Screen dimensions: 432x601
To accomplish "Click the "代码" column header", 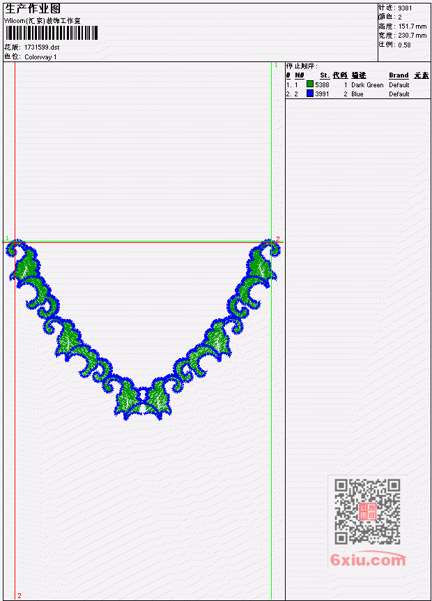I will tap(340, 75).
